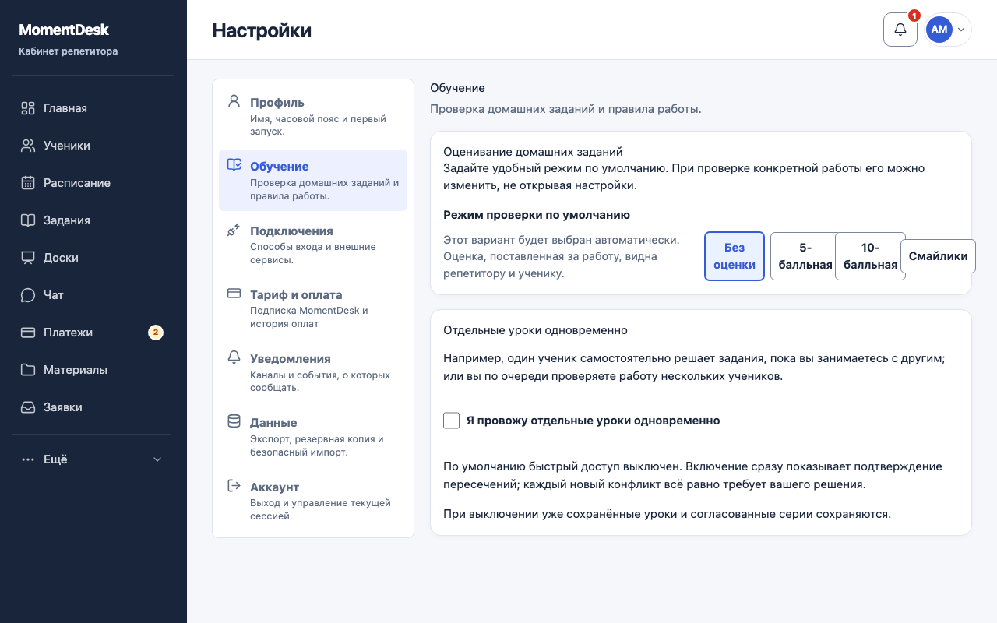Click the three-dots icon next to Ещё

coord(28,459)
